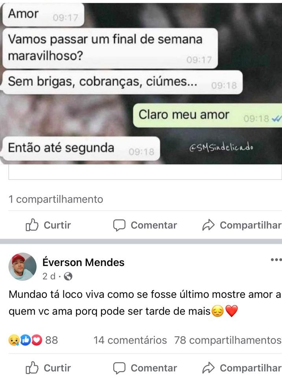Click share arrow icon under Éverson's post

point(208,368)
